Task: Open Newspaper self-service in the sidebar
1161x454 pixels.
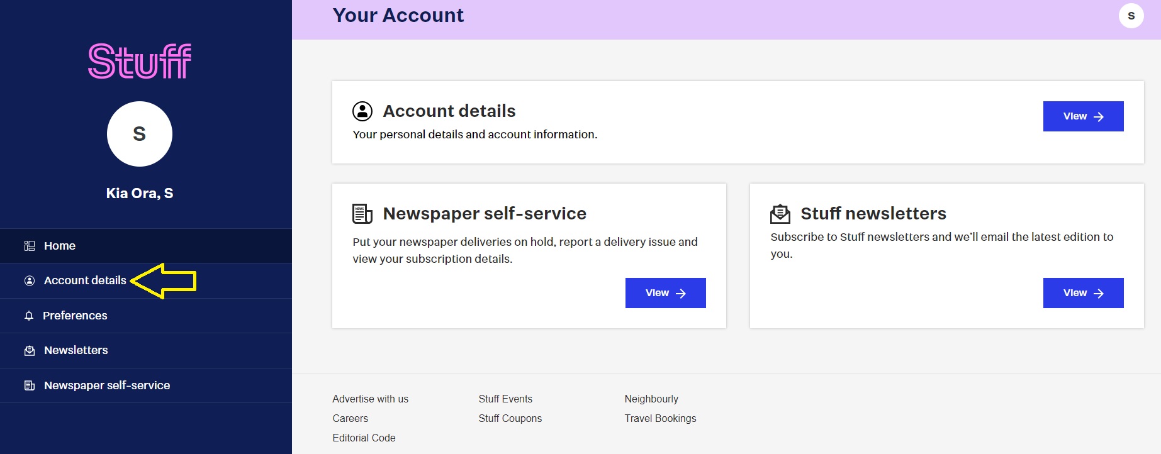Action: 146,385
